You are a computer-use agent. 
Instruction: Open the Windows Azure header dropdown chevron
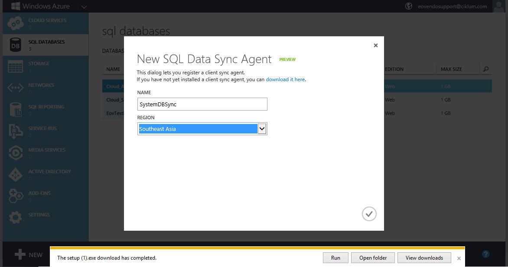[84, 6]
